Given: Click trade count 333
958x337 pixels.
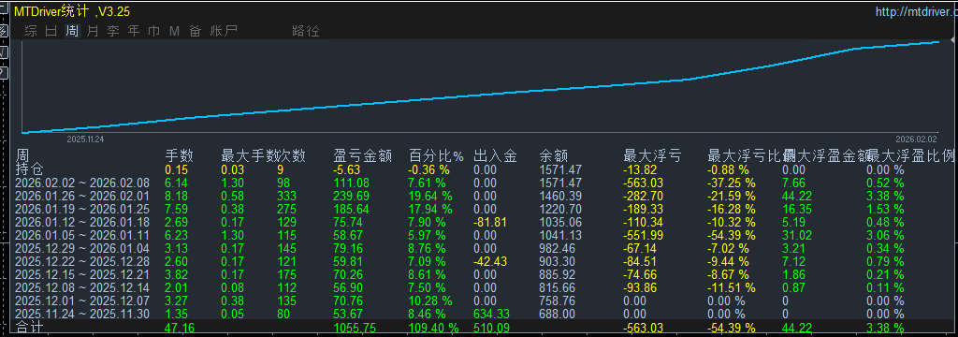Looking at the screenshot, I should click(286, 196).
